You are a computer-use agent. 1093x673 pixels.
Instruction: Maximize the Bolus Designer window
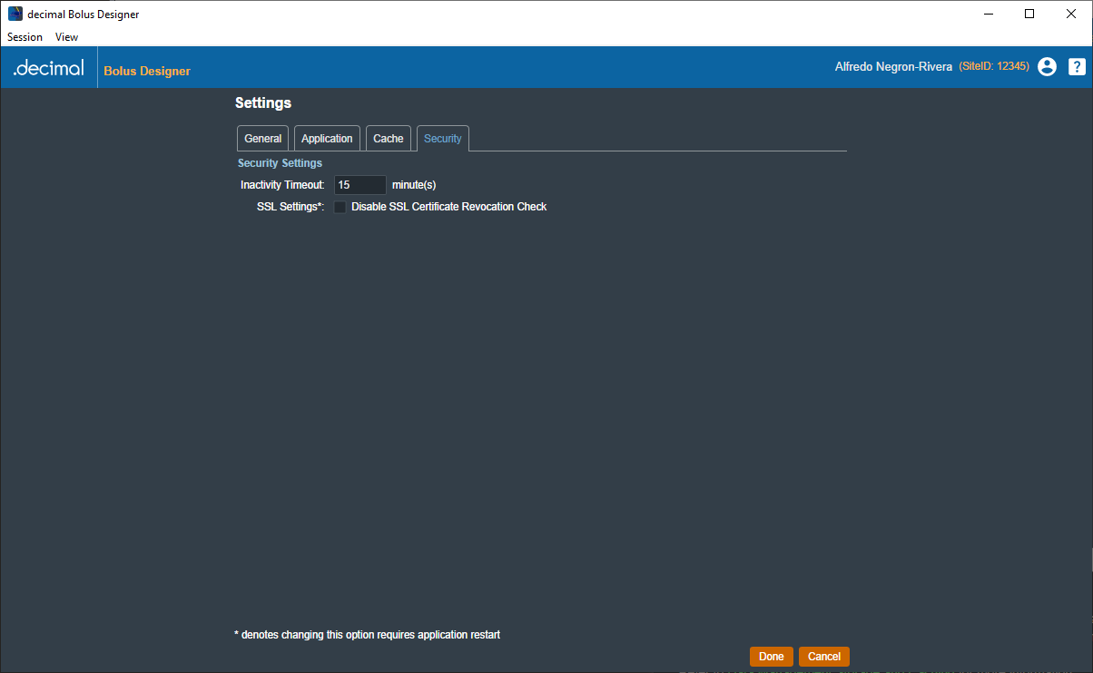[1029, 14]
